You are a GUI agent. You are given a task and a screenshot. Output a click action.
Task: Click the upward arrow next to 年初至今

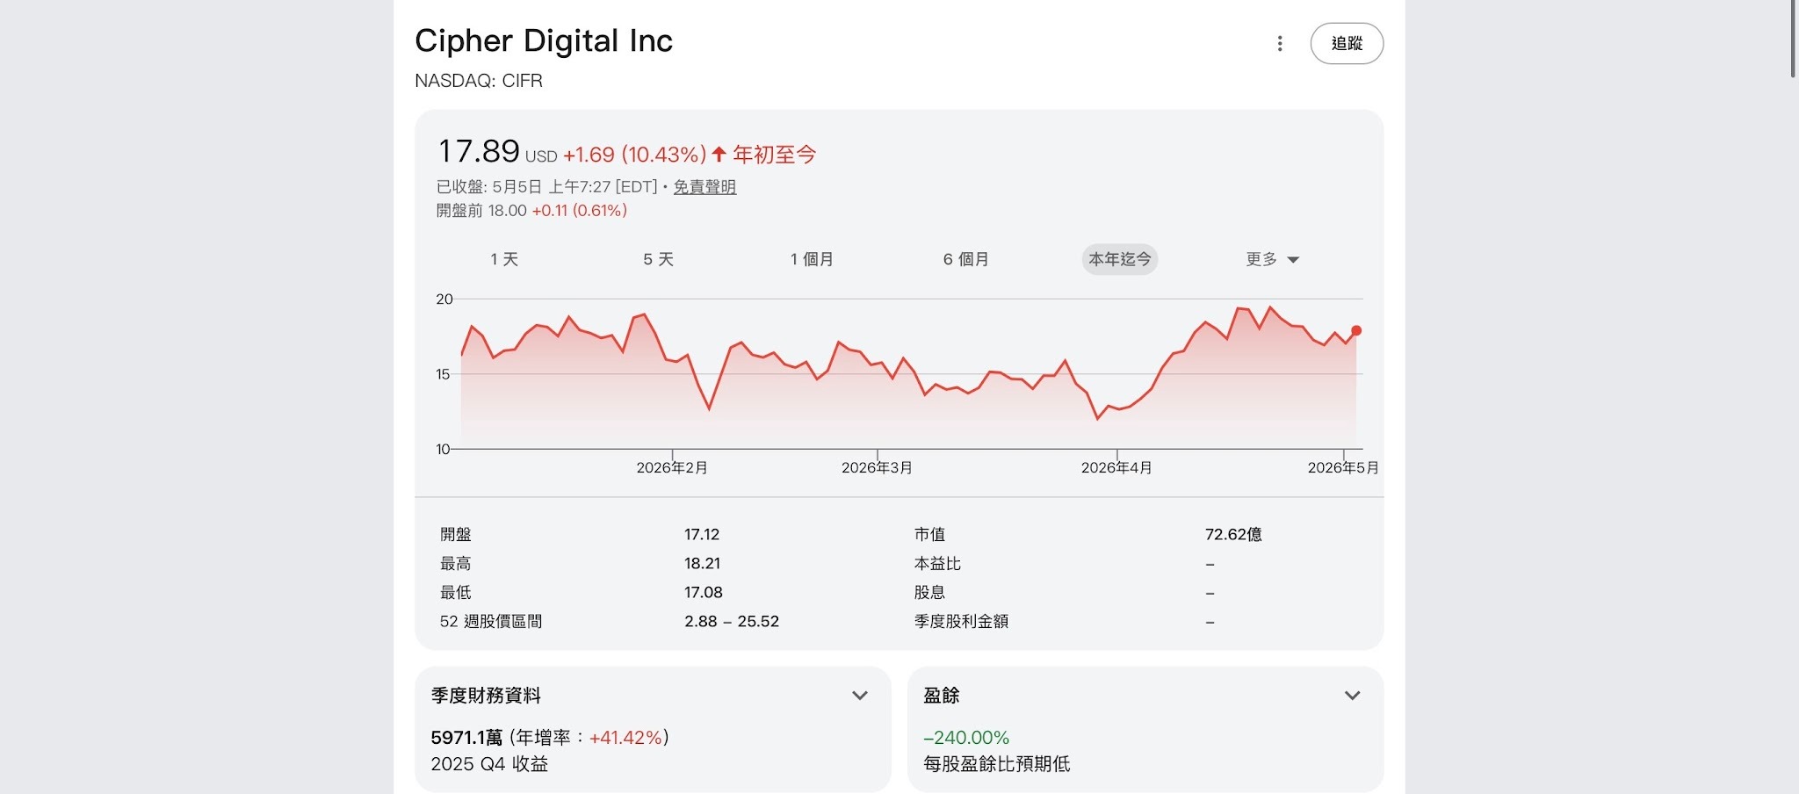[719, 155]
